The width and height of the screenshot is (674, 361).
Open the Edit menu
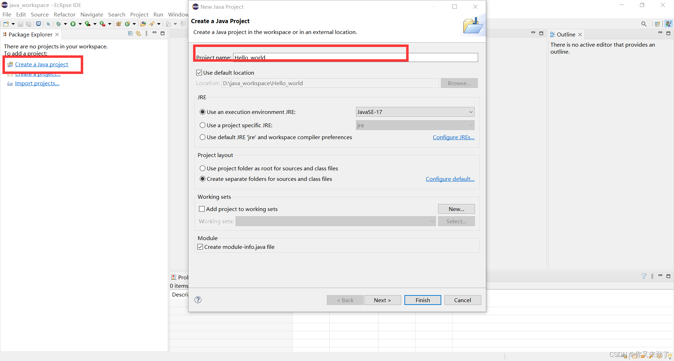(21, 14)
